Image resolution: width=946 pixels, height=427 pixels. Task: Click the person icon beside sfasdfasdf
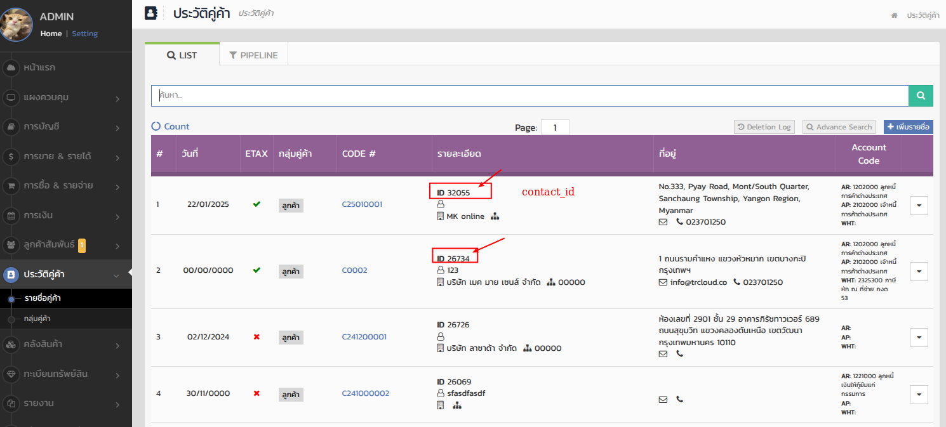pyautogui.click(x=441, y=393)
